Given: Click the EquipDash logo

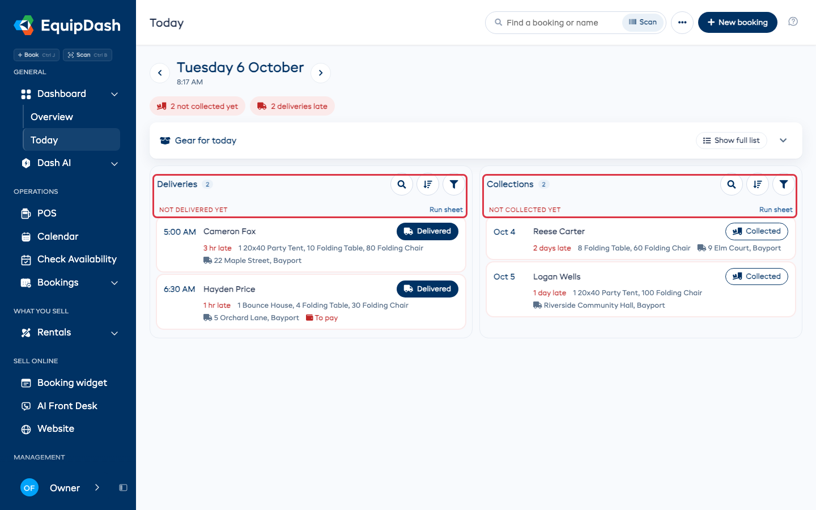Looking at the screenshot, I should pos(67,25).
